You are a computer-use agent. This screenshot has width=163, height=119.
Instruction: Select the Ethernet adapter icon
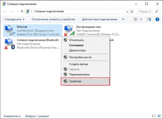pos(9,30)
